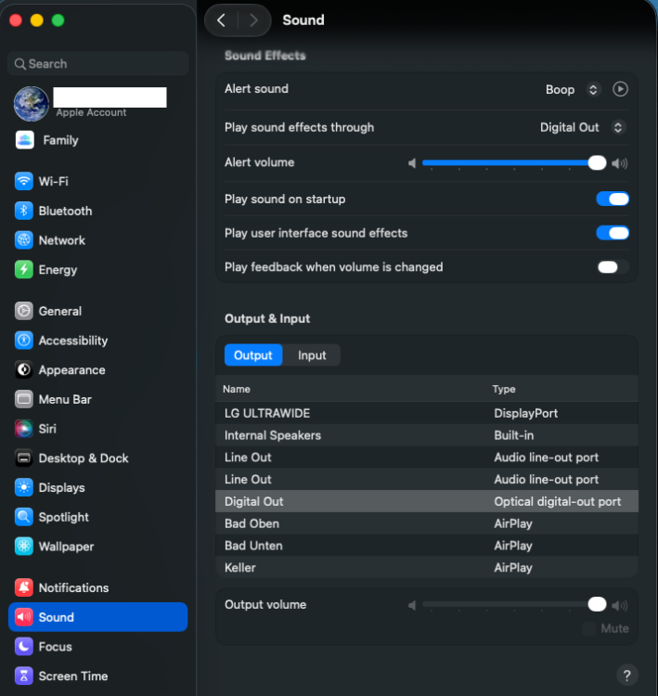Click the Type column header

coord(504,389)
